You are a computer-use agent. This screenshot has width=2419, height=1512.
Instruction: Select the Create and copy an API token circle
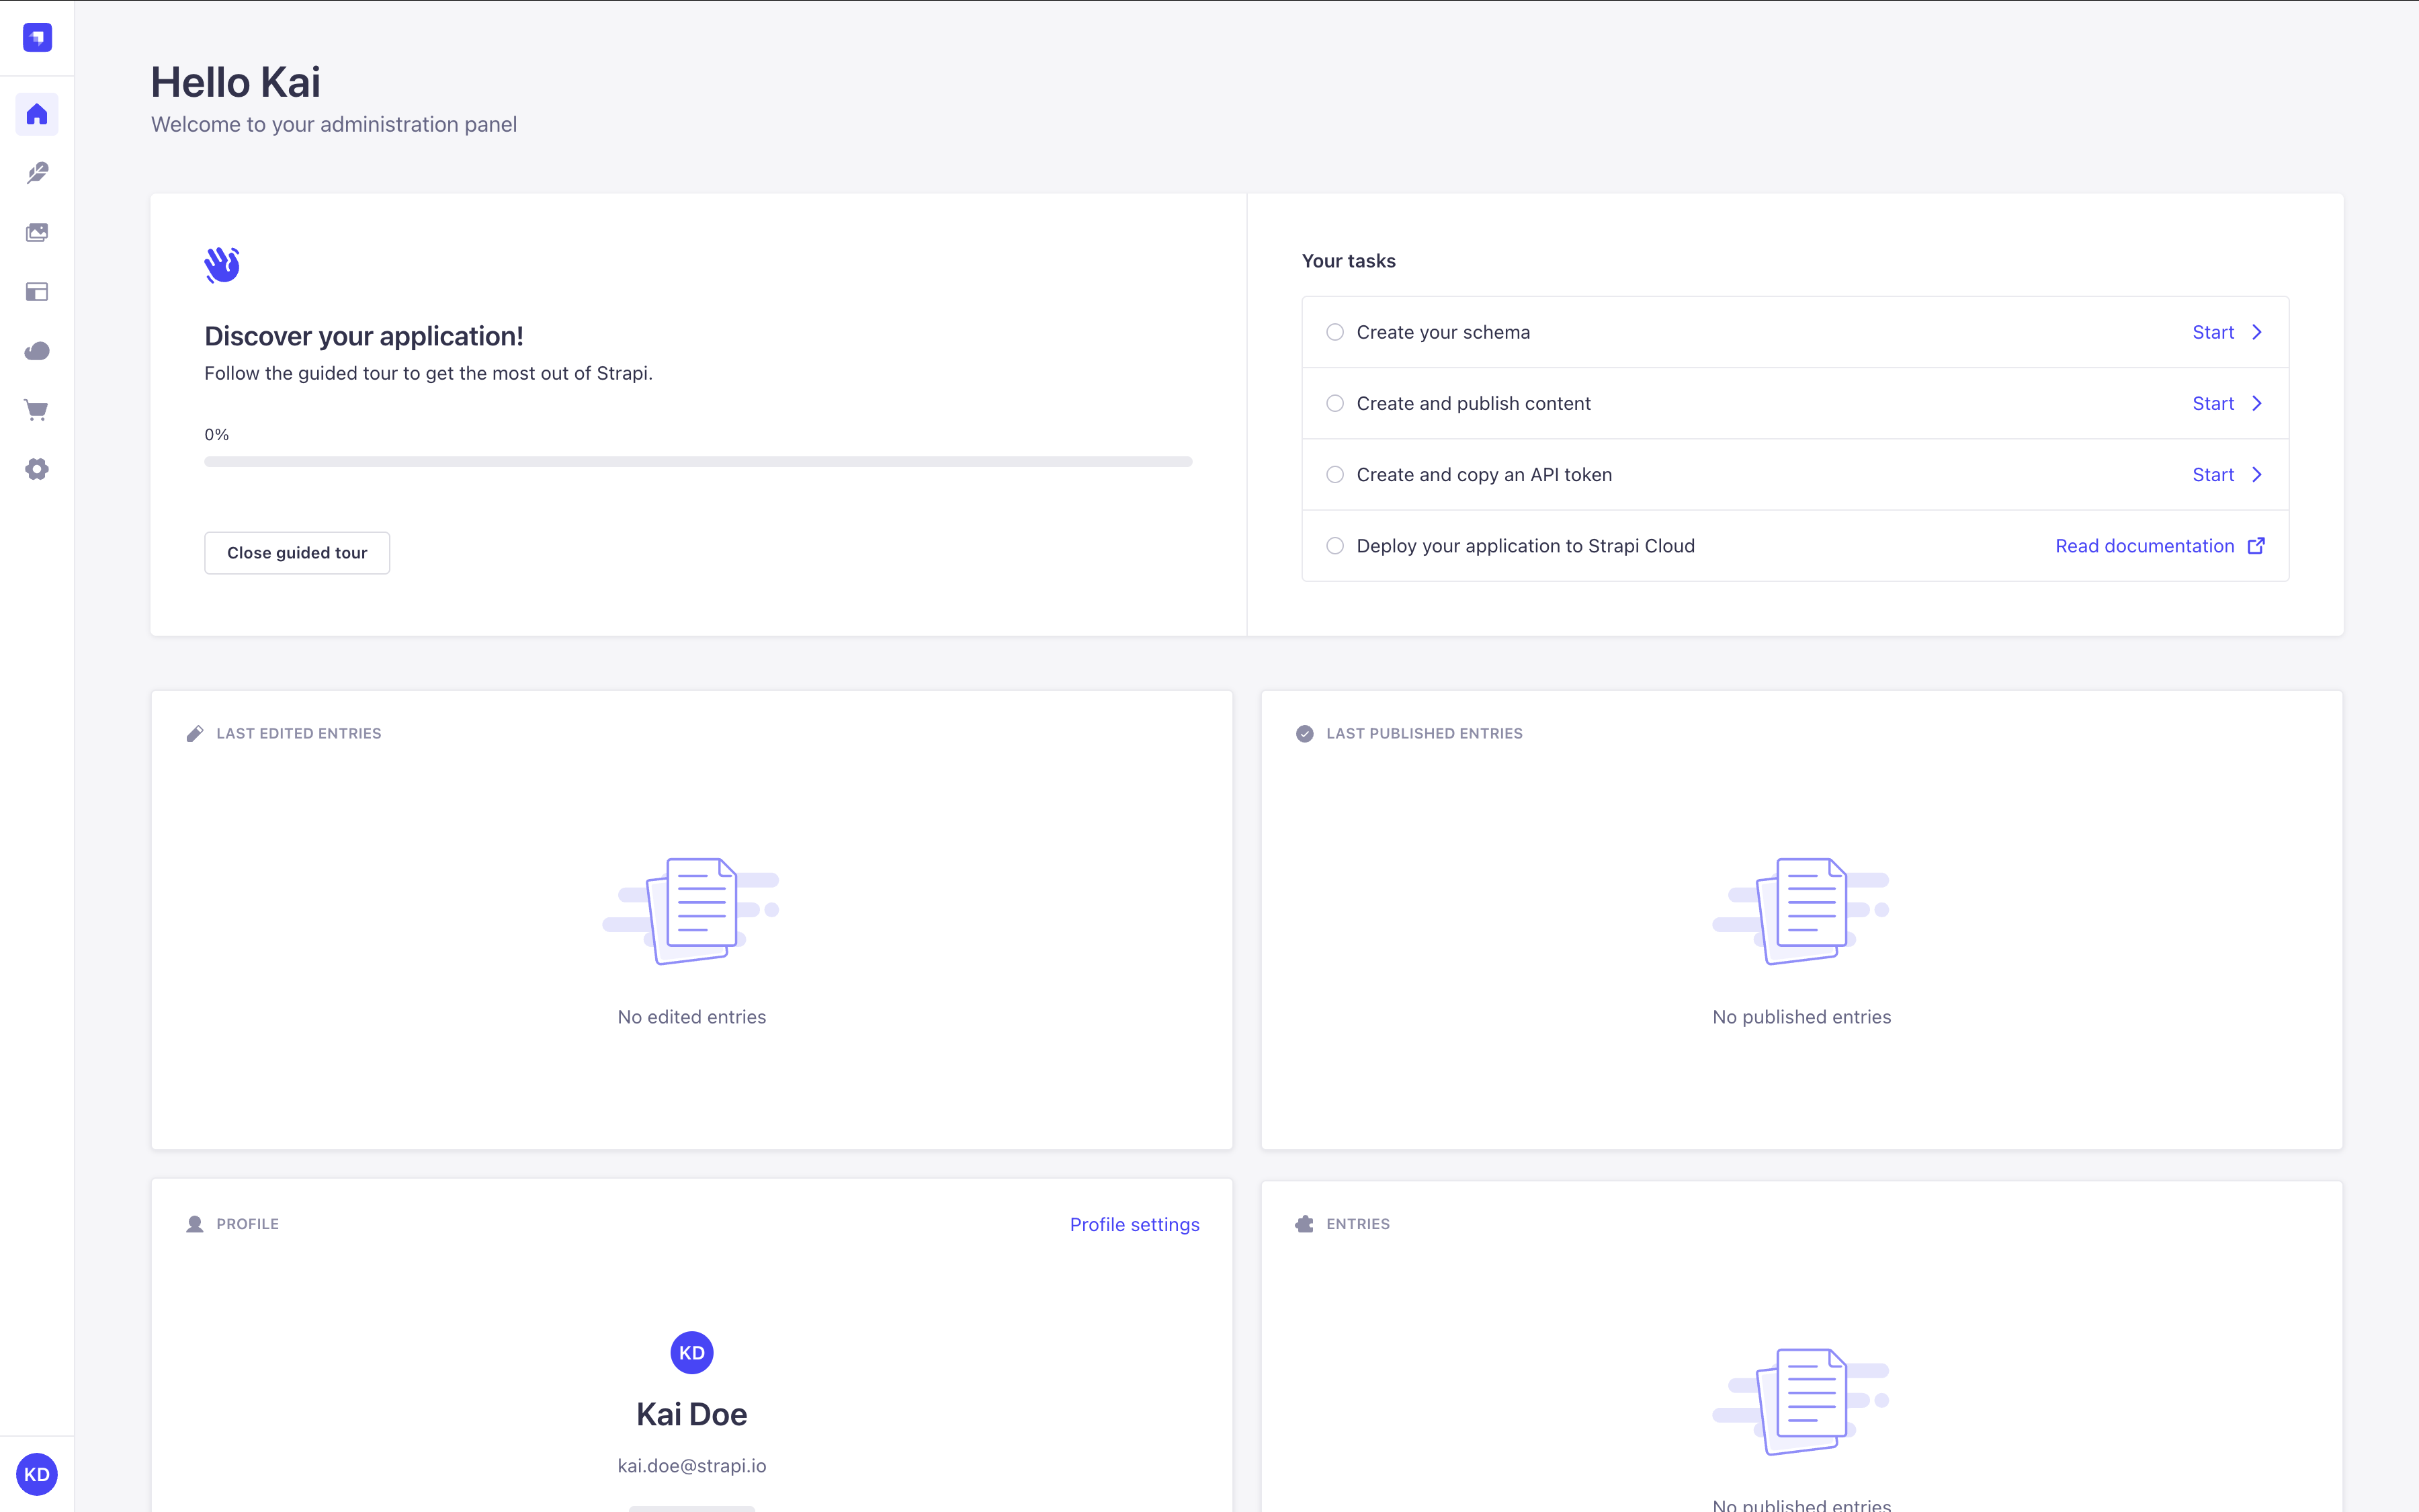1336,474
